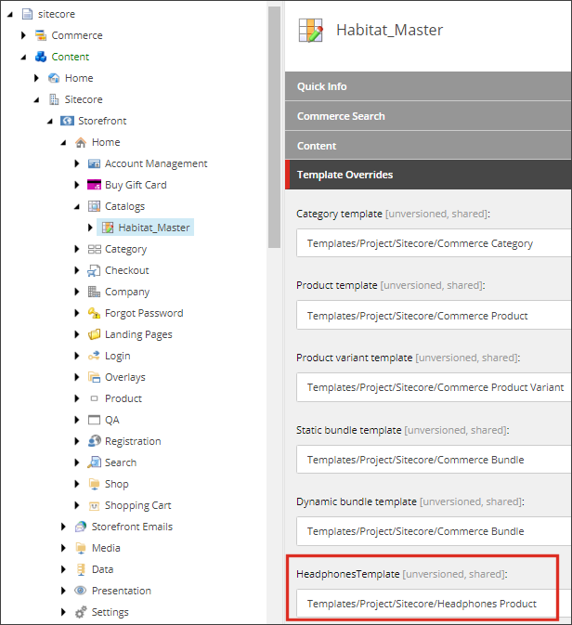Screen dimensions: 572x625
Task: Click the Search node icon
Action: coord(94,462)
